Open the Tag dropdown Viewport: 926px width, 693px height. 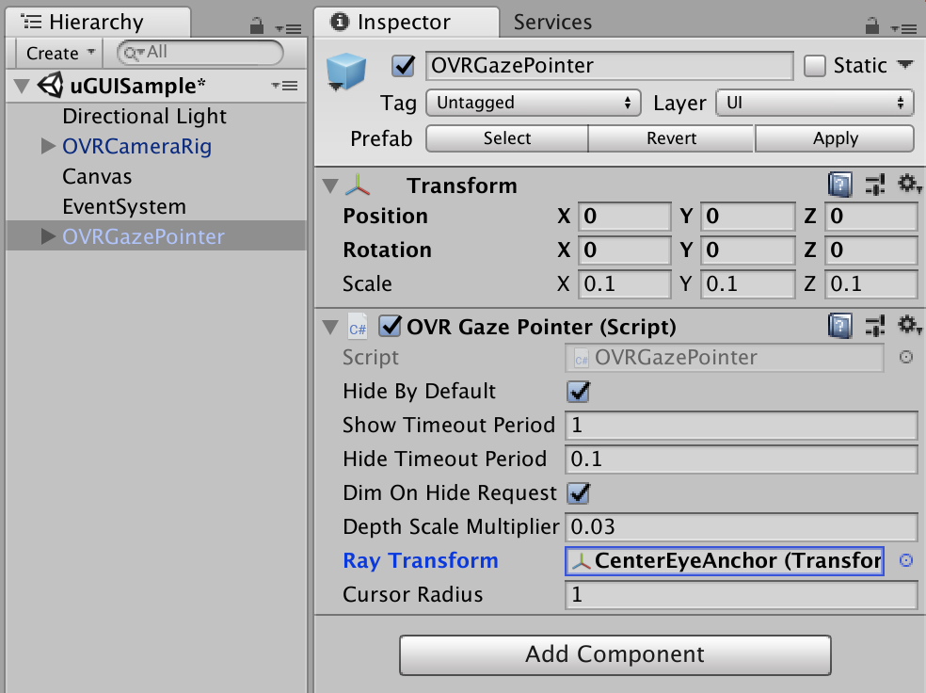pyautogui.click(x=533, y=103)
